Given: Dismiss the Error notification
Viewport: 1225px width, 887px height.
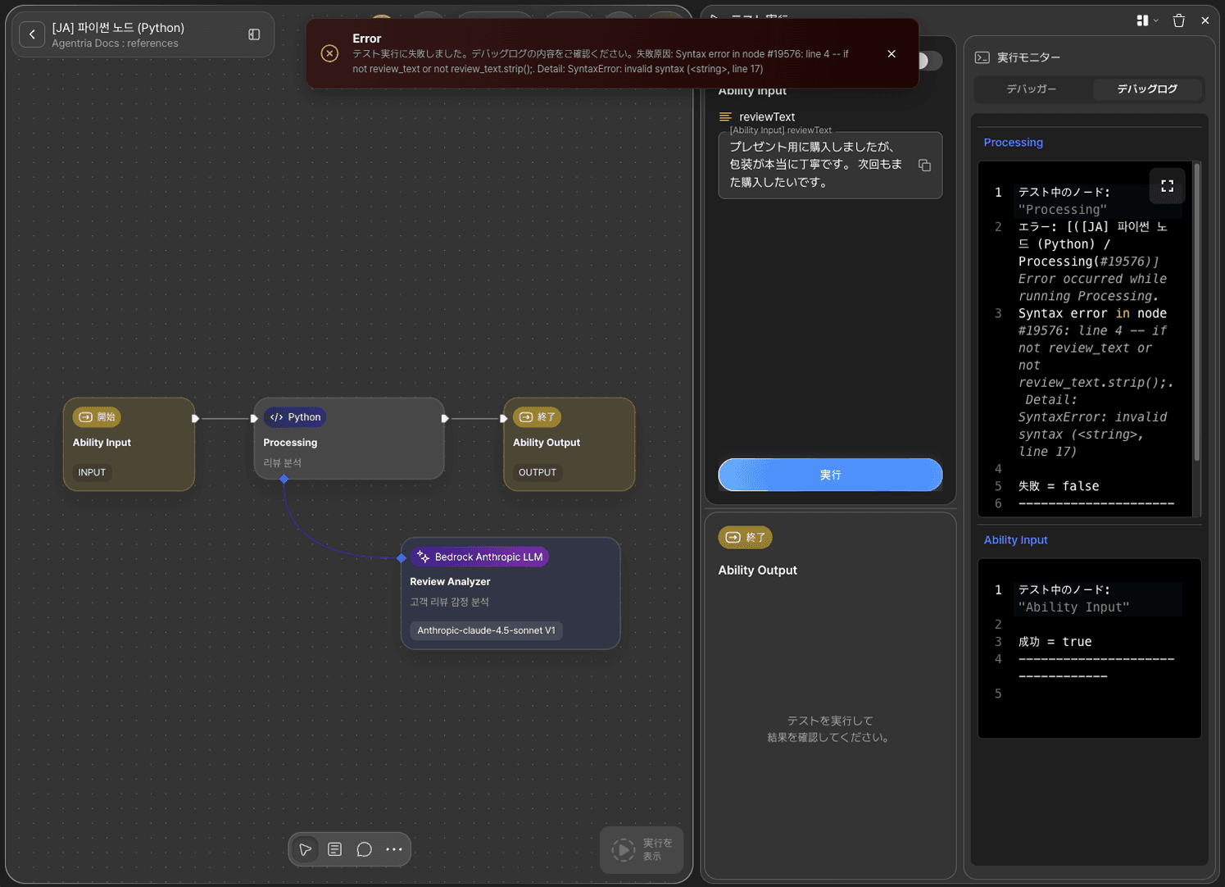Looking at the screenshot, I should 892,54.
